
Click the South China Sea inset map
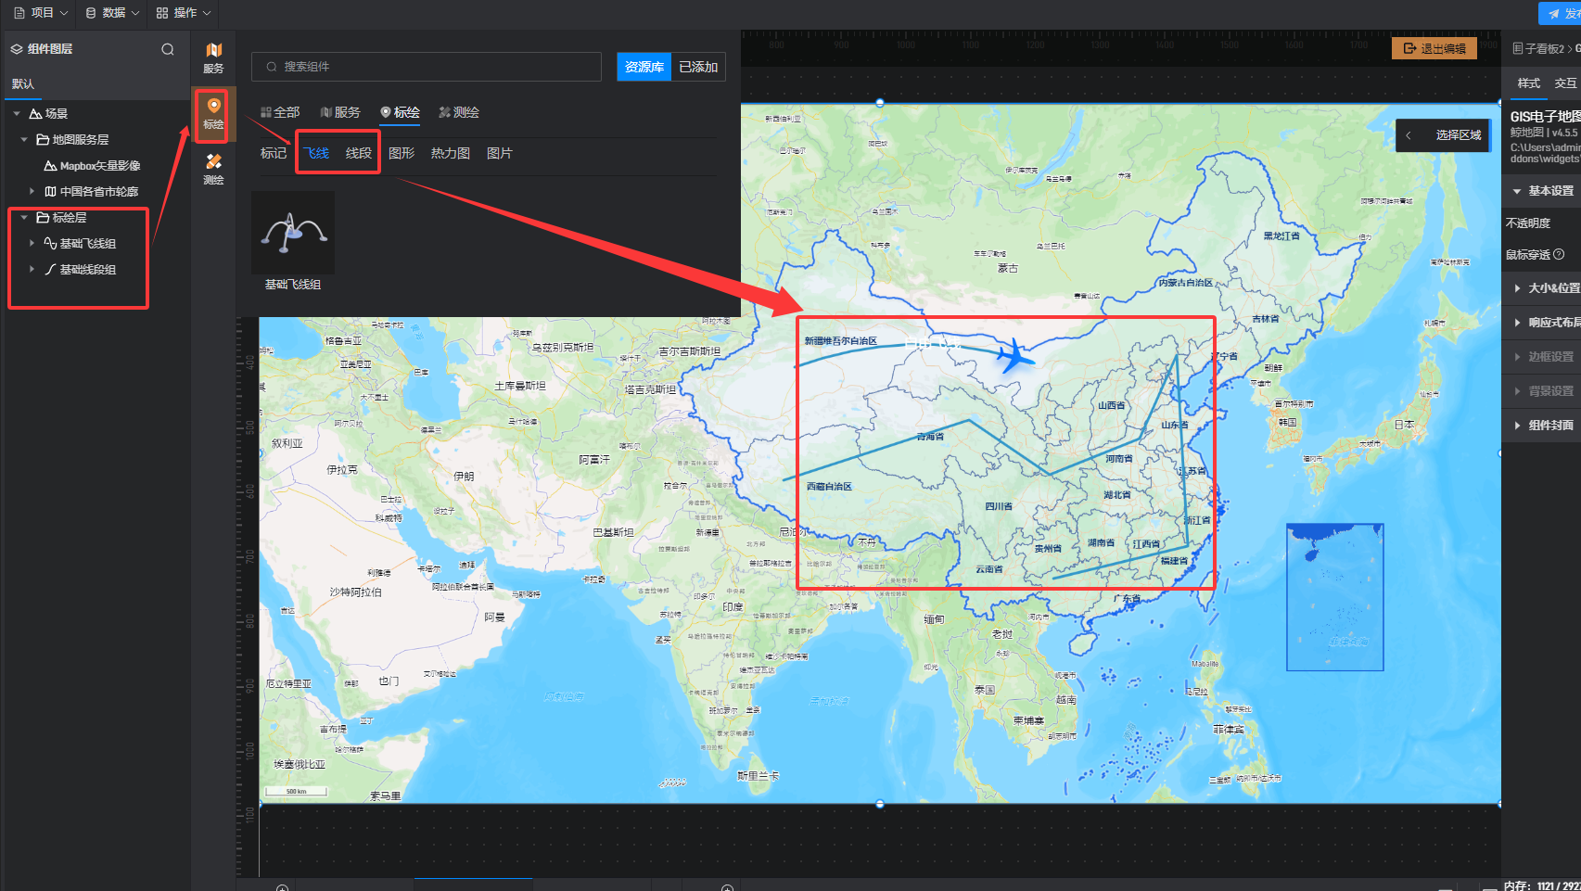(x=1334, y=597)
